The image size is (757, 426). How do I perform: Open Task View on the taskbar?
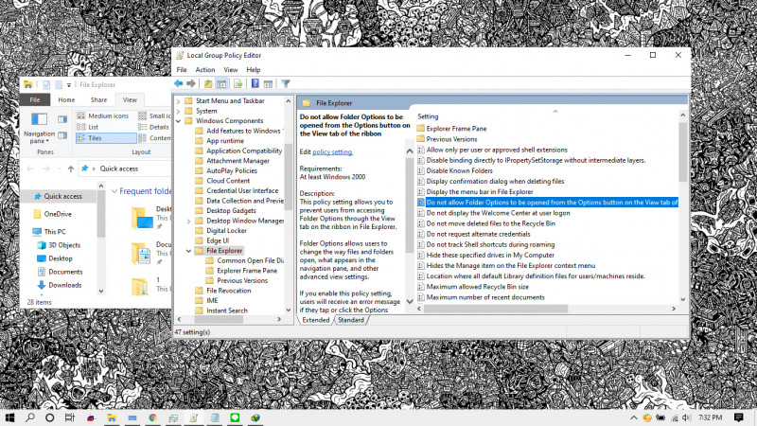(69, 417)
